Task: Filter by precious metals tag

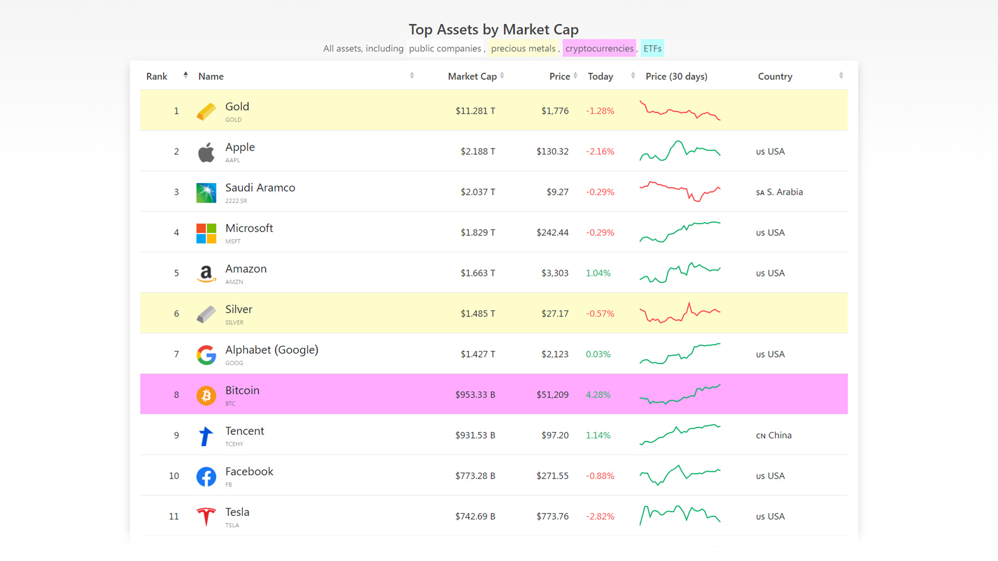Action: tap(523, 48)
